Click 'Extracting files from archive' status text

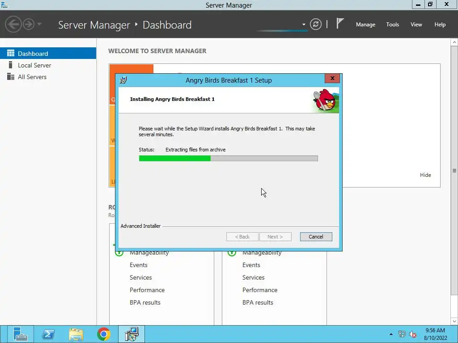click(x=195, y=150)
